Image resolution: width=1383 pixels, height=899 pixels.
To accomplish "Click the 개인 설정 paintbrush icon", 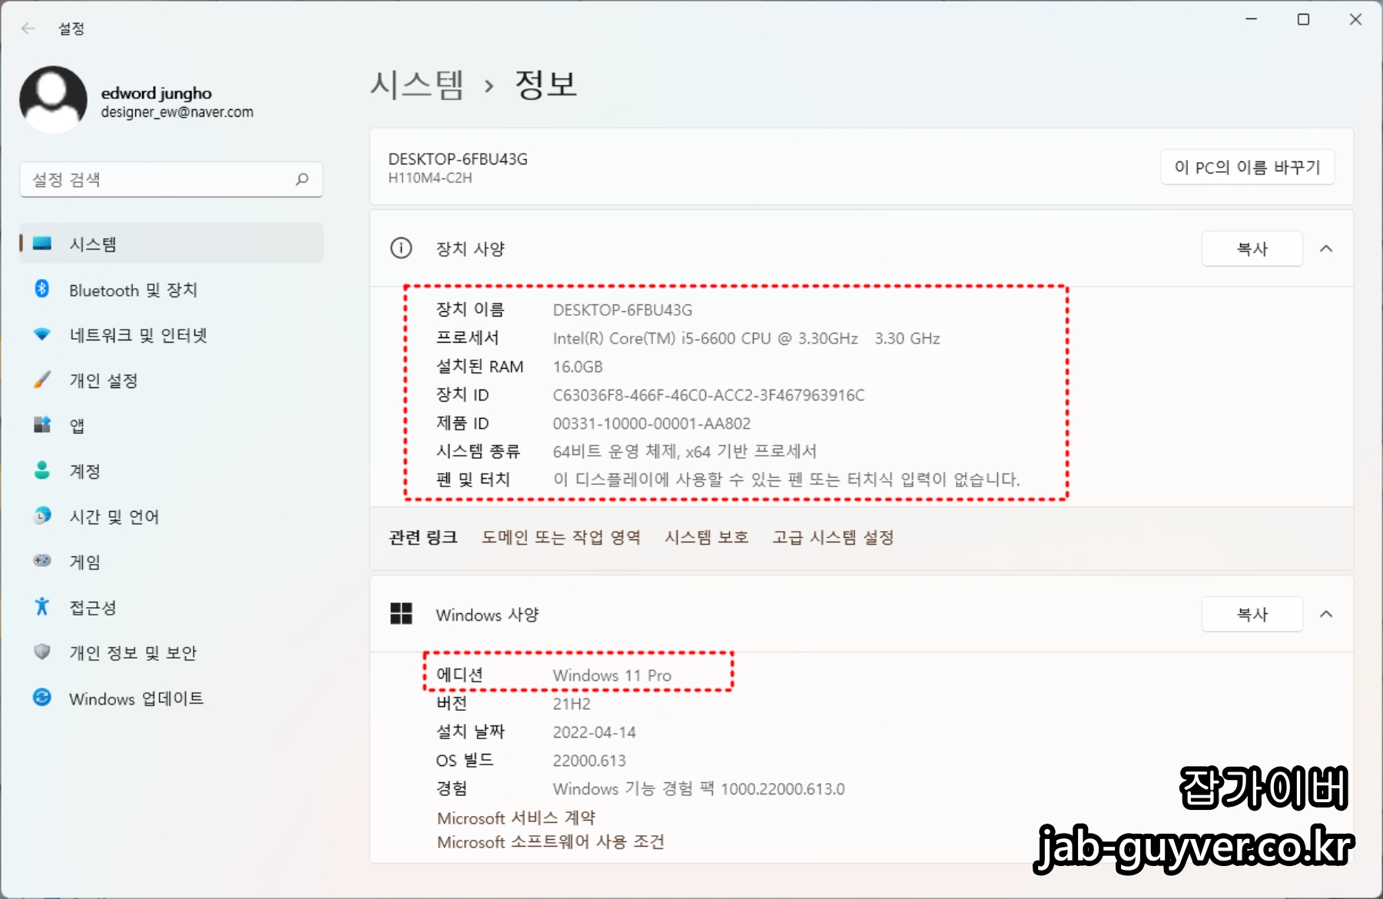I will [x=42, y=380].
